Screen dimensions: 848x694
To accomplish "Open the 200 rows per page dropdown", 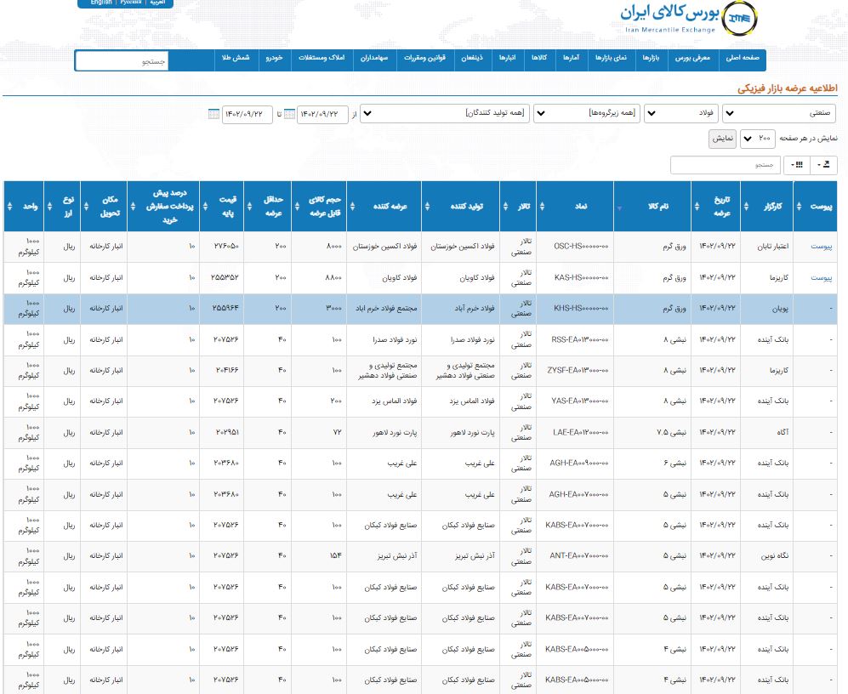I will point(758,139).
